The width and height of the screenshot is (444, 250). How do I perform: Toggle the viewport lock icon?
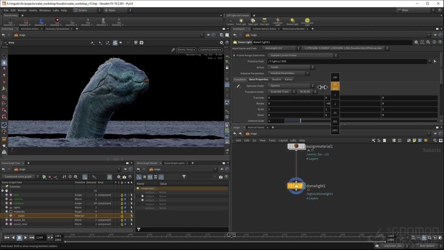[x=227, y=67]
